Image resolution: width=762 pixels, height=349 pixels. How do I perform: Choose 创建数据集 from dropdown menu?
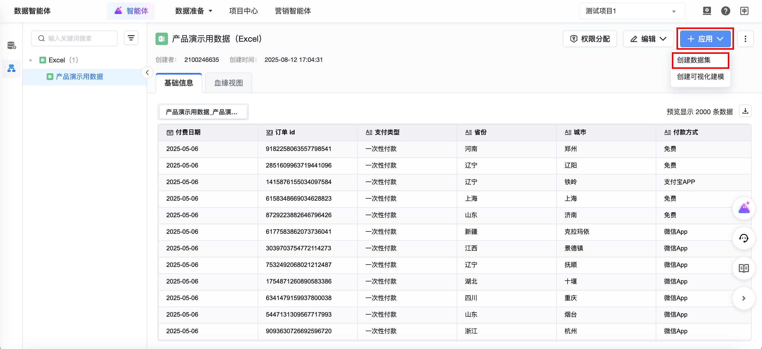coord(694,60)
